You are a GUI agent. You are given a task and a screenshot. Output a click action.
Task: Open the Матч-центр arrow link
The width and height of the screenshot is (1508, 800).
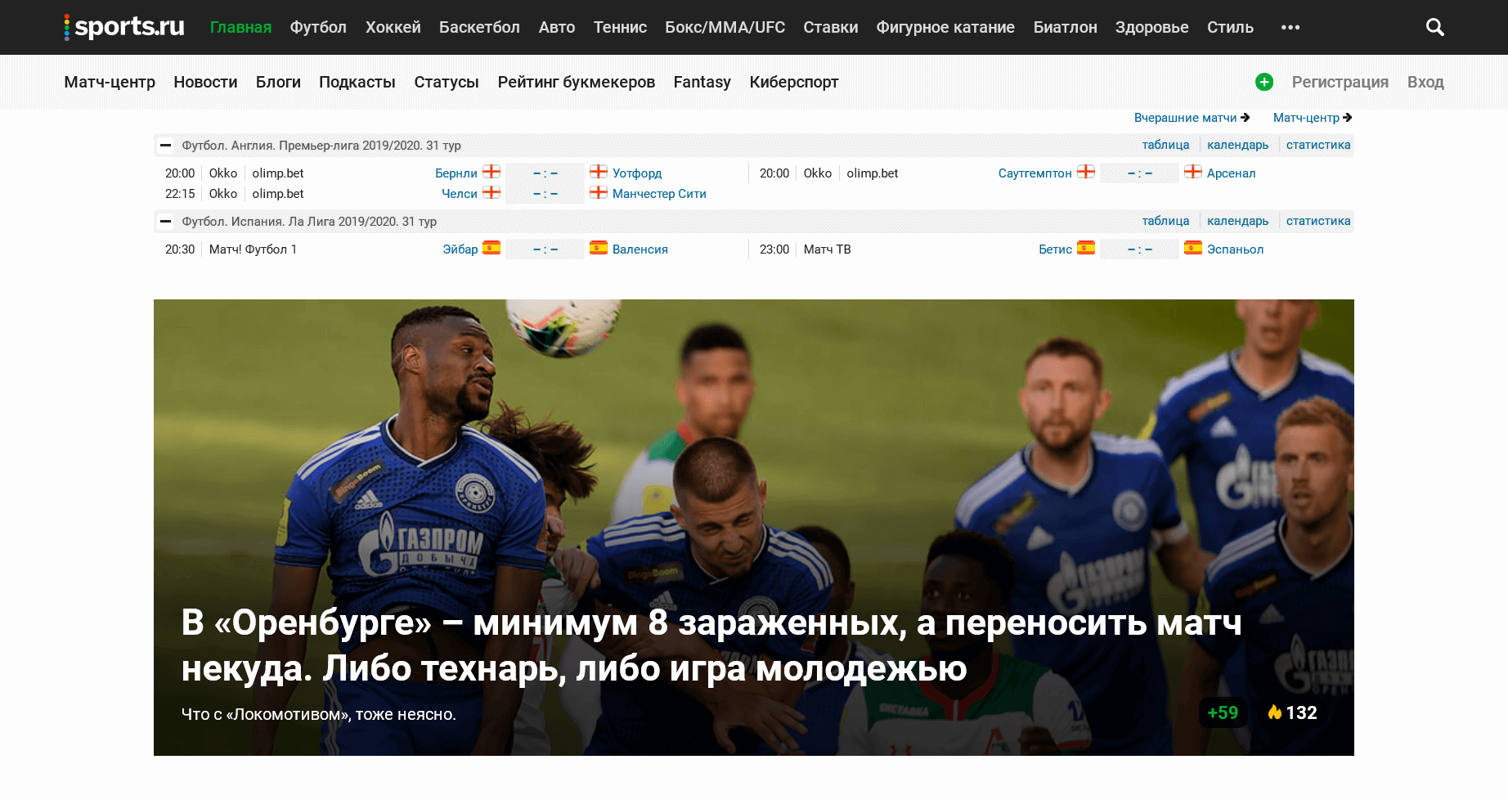(1313, 118)
